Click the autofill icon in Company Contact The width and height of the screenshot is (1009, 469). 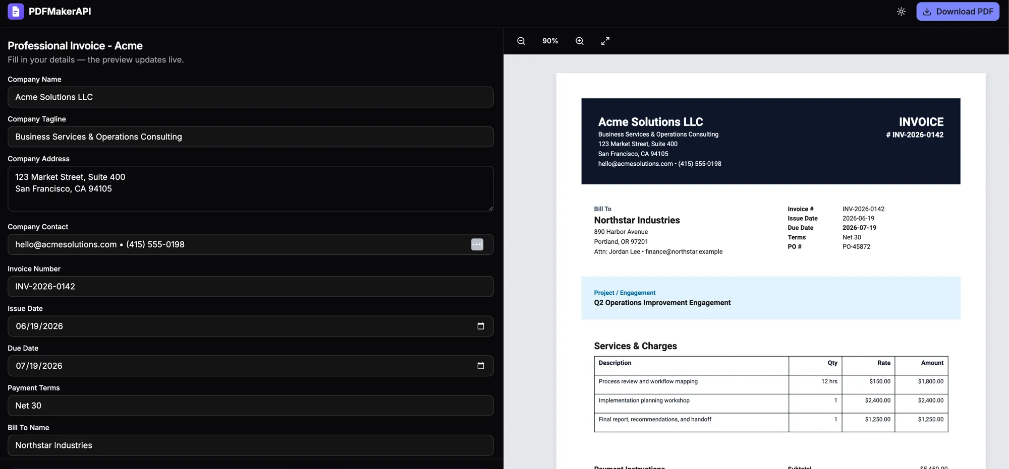tap(477, 244)
